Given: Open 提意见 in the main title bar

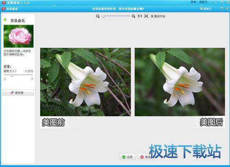Looking at the screenshot, I should click(203, 2).
